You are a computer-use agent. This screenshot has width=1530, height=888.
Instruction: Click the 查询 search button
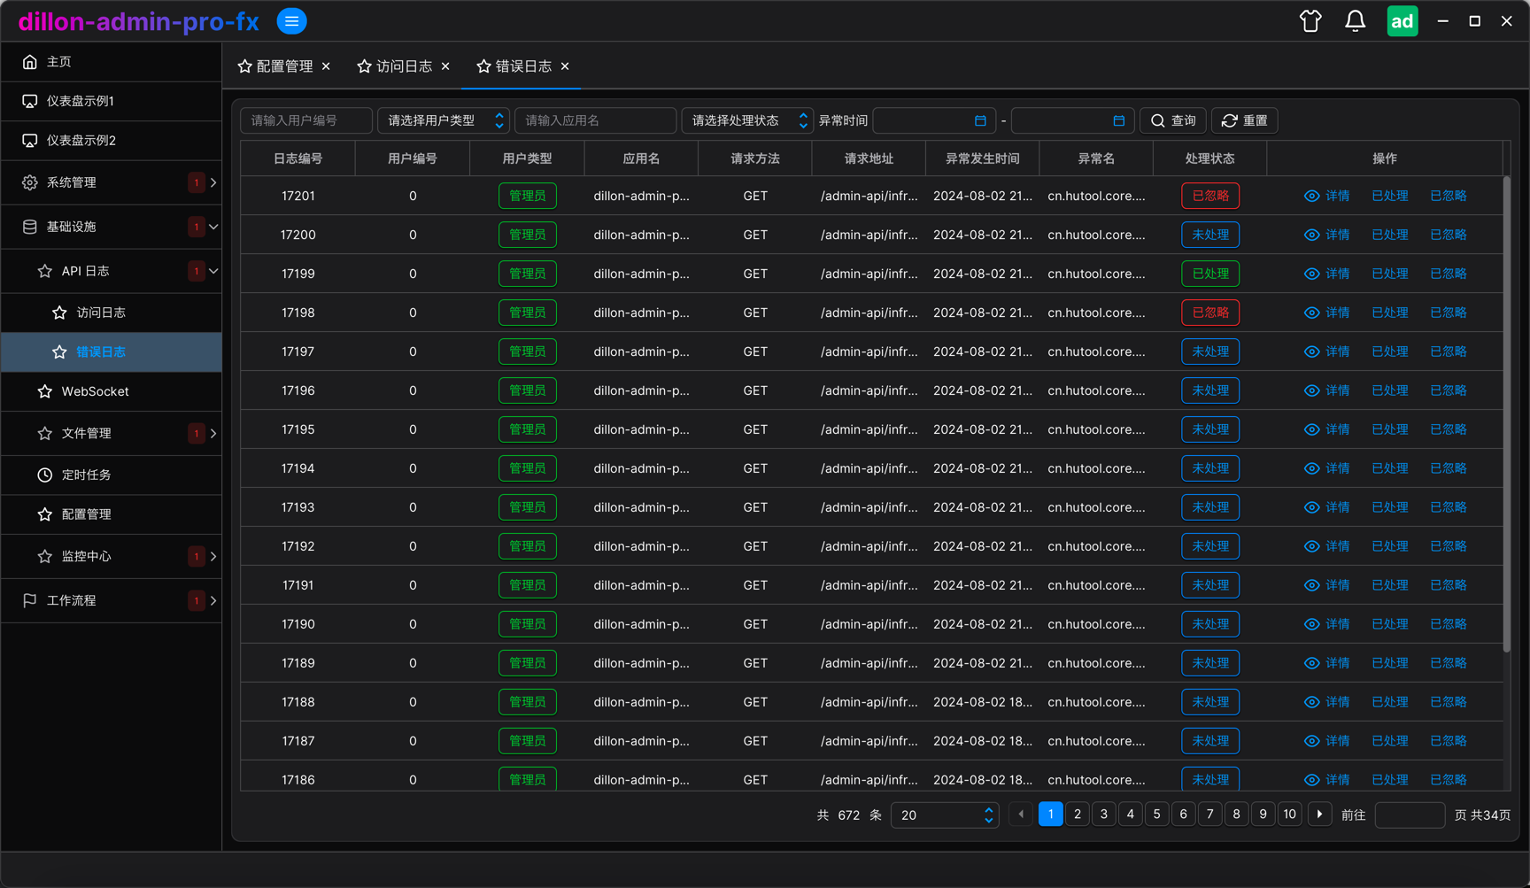coord(1172,120)
